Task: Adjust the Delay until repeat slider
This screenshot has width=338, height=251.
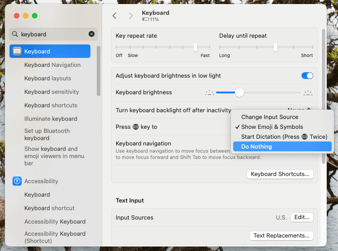Action: tap(275, 47)
